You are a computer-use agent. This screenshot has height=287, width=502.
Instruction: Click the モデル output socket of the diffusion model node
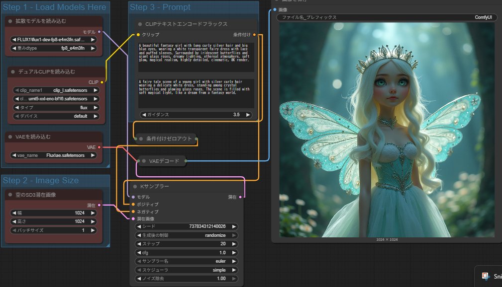[x=99, y=32]
